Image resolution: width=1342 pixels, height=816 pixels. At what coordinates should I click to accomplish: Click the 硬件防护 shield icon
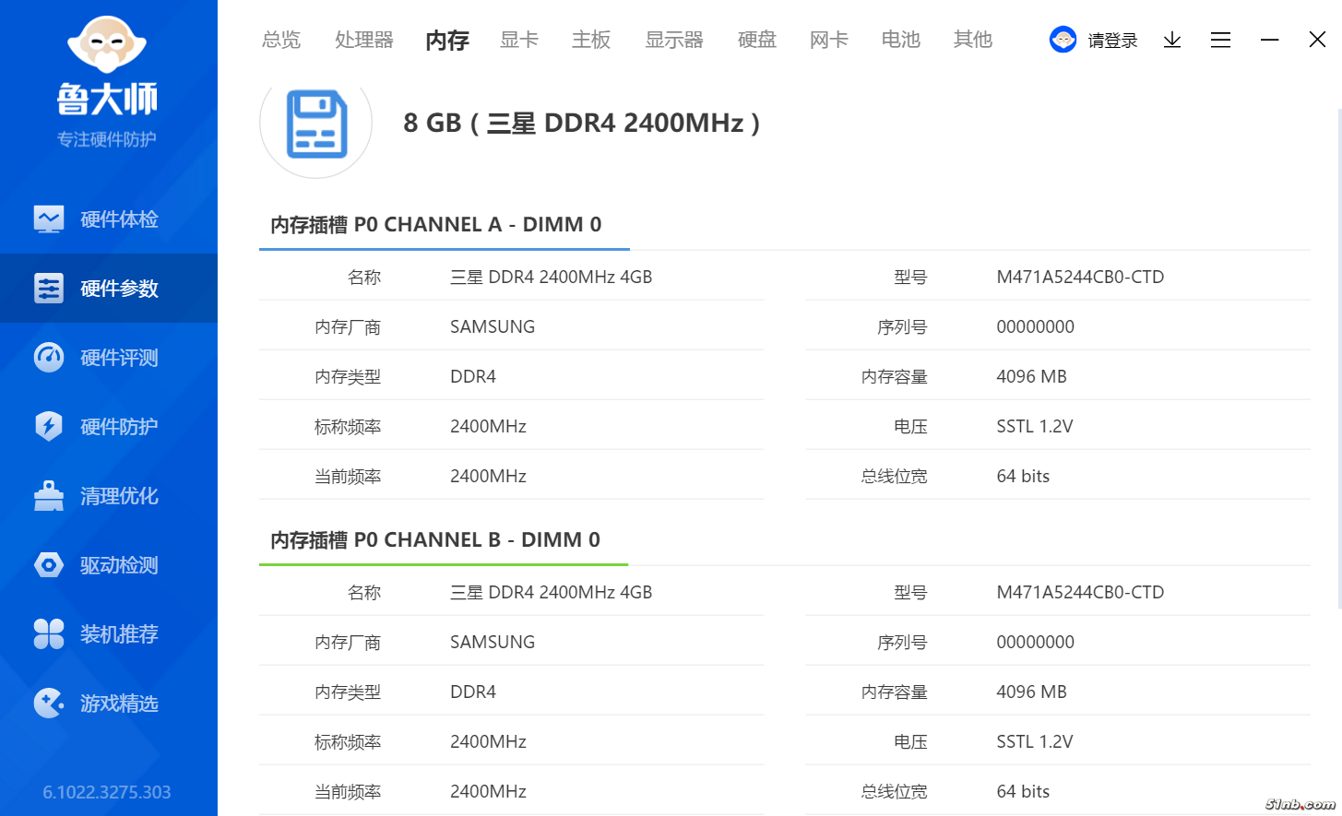(49, 427)
